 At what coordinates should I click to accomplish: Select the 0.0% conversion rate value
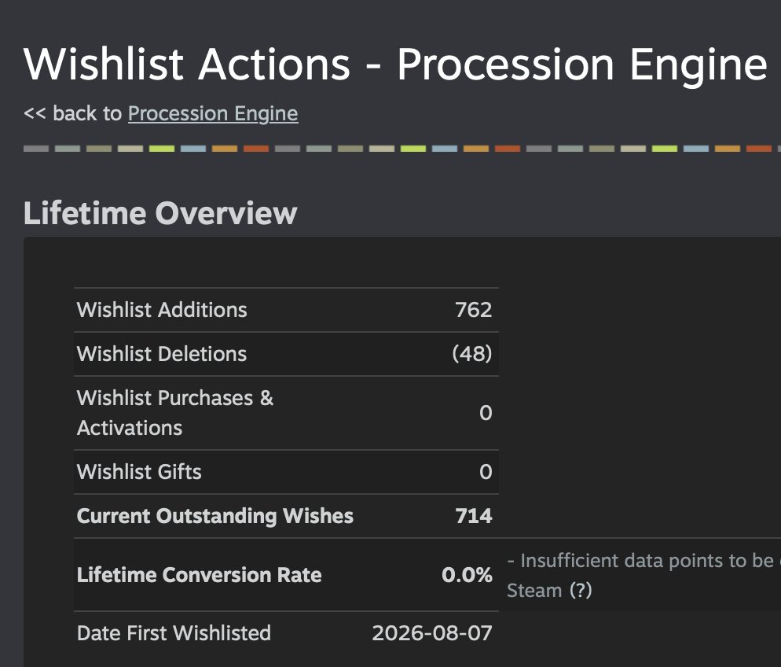[467, 575]
